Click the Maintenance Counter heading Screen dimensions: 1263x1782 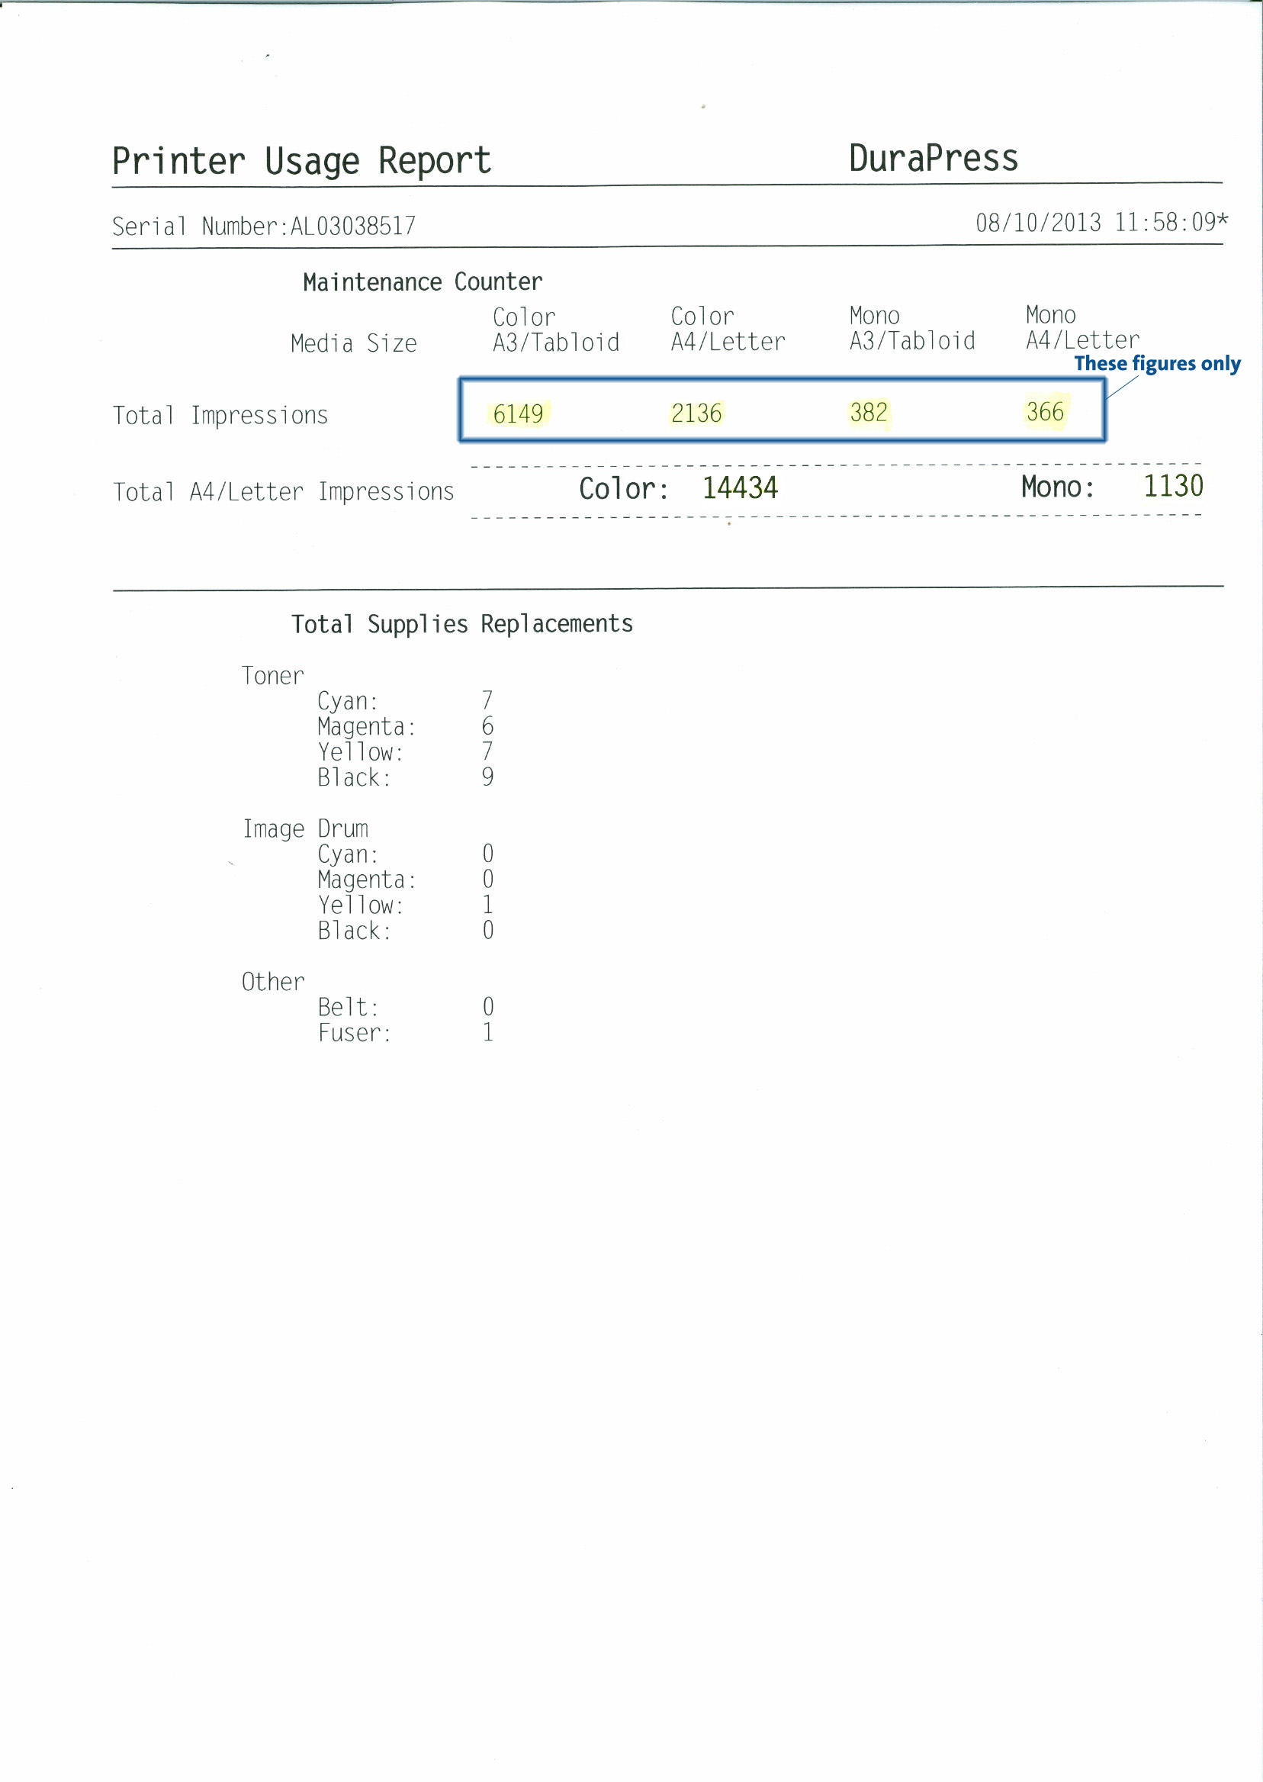(423, 281)
